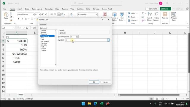Click the AutoSum sigma icon
This screenshot has height=107, width=190.
[x=143, y=13]
